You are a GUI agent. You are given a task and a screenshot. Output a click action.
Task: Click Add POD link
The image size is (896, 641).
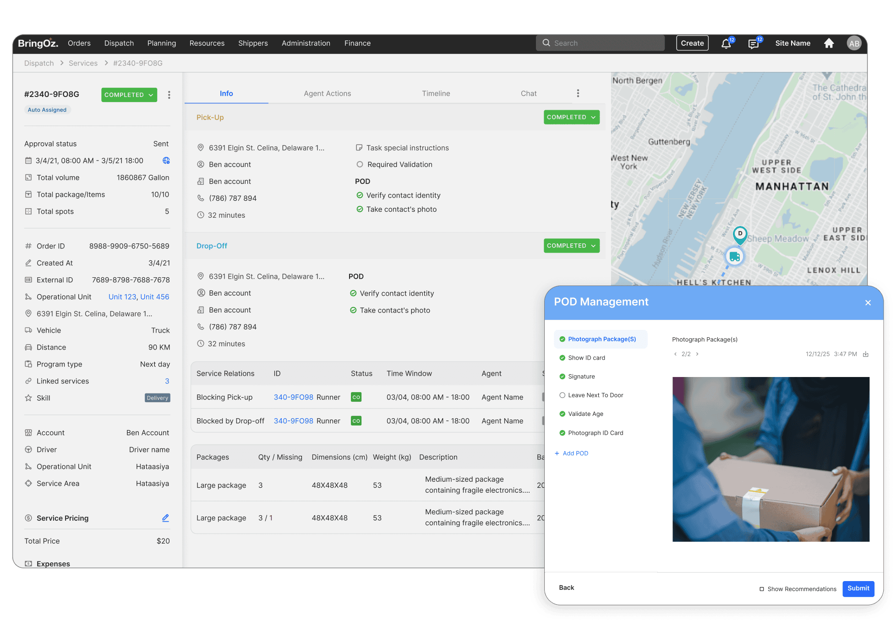(571, 453)
